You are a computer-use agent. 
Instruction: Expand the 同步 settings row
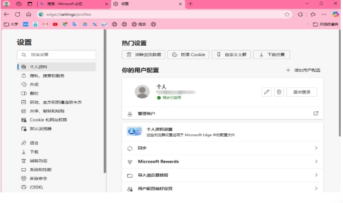click(222, 148)
